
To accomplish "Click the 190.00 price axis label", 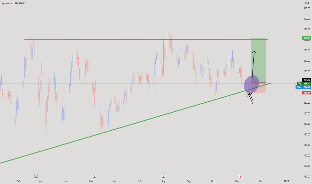I will coord(307,134).
